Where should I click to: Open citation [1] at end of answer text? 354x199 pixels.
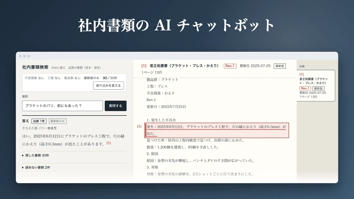109,143
